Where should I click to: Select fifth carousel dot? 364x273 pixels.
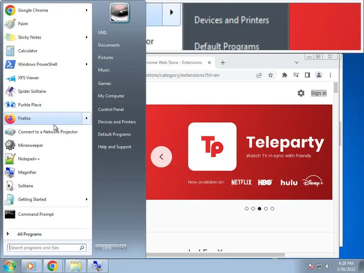(272, 209)
